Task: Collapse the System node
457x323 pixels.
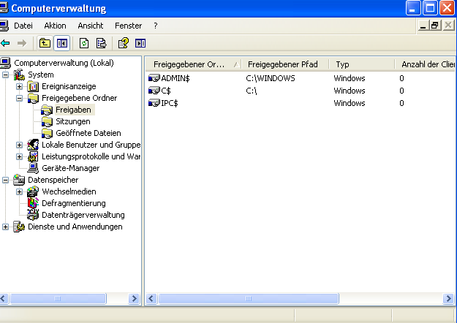Action: 5,75
